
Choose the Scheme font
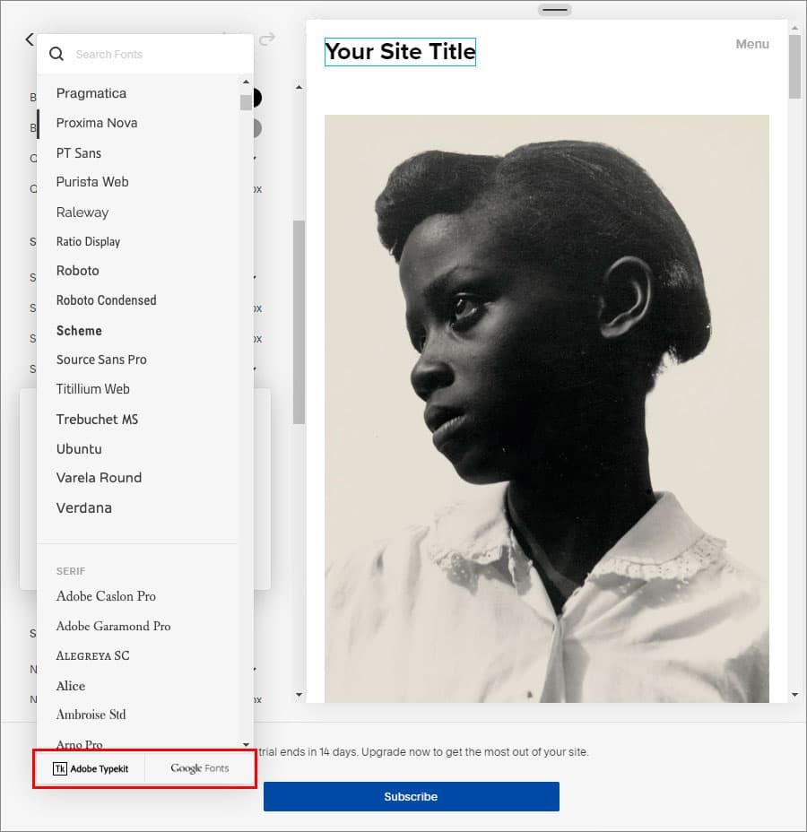click(x=79, y=331)
